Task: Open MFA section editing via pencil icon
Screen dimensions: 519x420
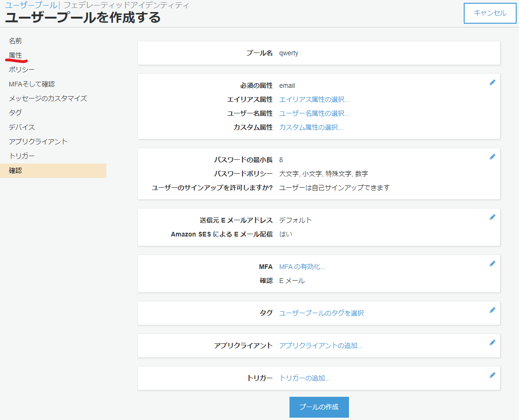Action: tap(493, 263)
